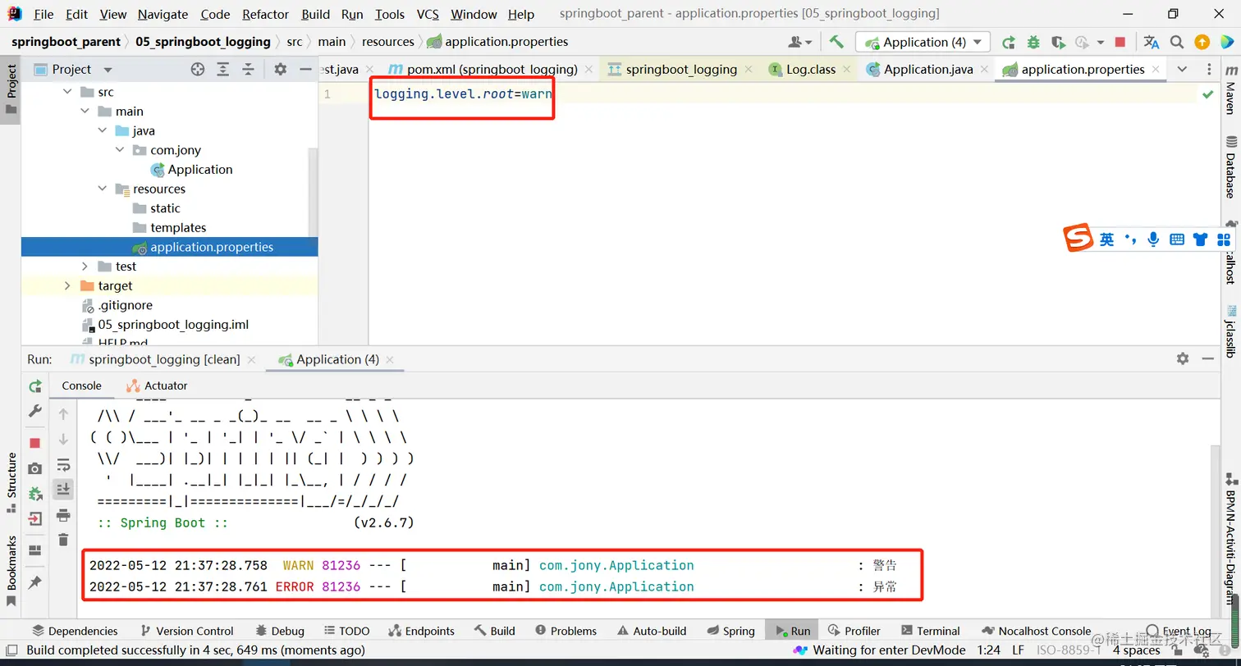The width and height of the screenshot is (1241, 666).
Task: Click the 05_springboot_logging breadcrumb
Action: click(203, 42)
